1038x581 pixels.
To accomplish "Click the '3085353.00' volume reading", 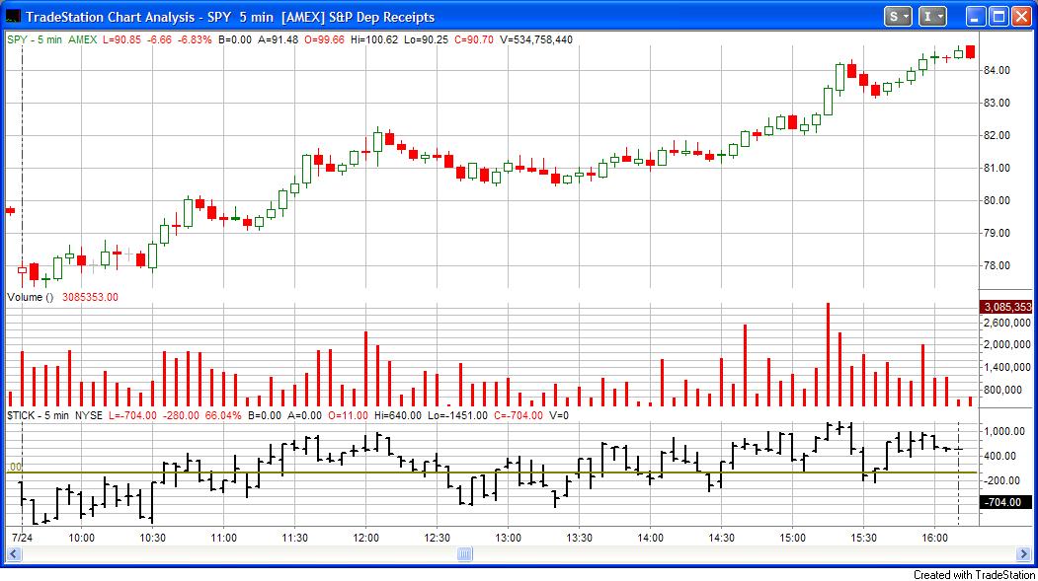I will click(90, 298).
